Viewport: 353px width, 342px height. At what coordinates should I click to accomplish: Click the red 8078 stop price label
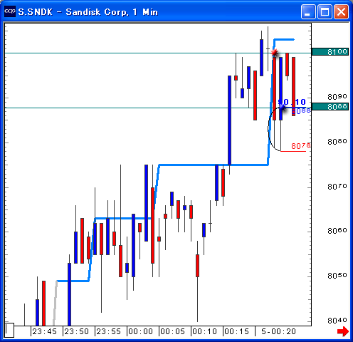pyautogui.click(x=301, y=146)
